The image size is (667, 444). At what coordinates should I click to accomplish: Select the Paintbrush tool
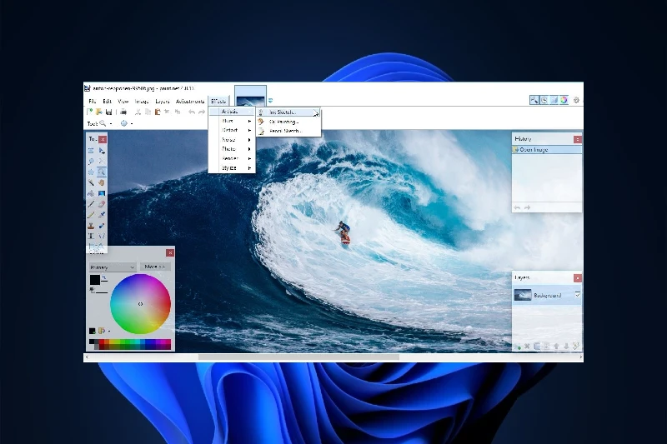coord(91,204)
